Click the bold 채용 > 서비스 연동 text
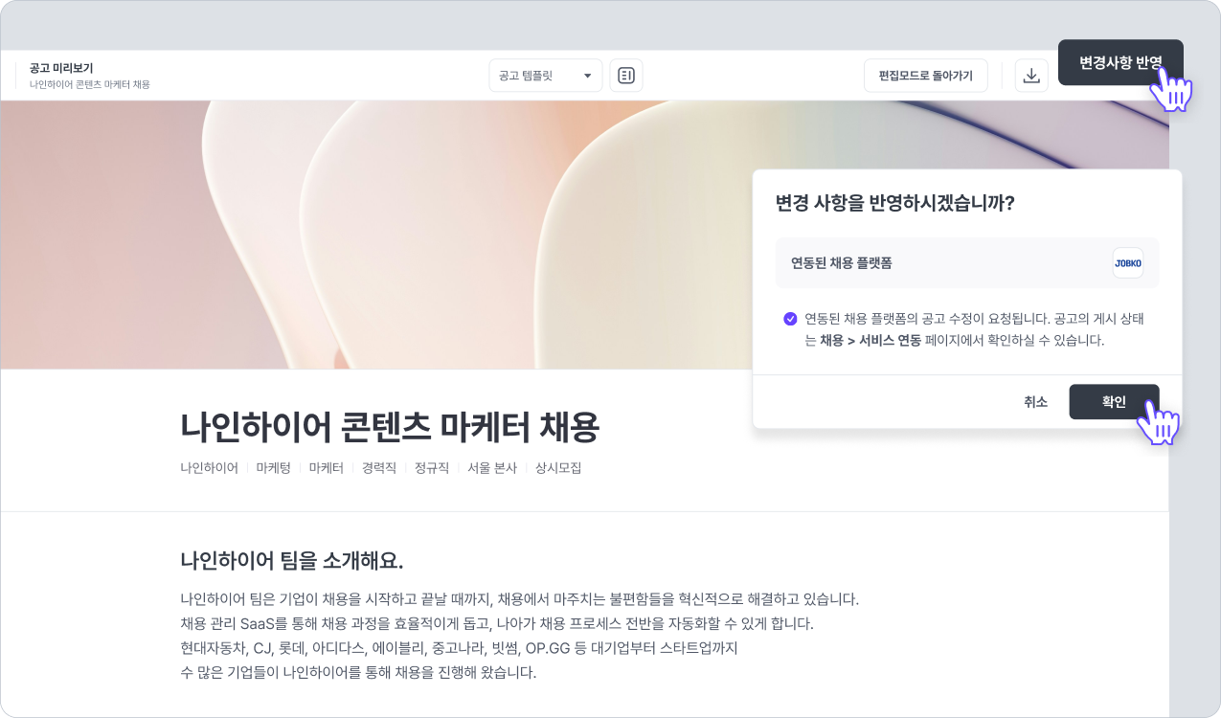This screenshot has width=1221, height=718. pyautogui.click(x=871, y=340)
